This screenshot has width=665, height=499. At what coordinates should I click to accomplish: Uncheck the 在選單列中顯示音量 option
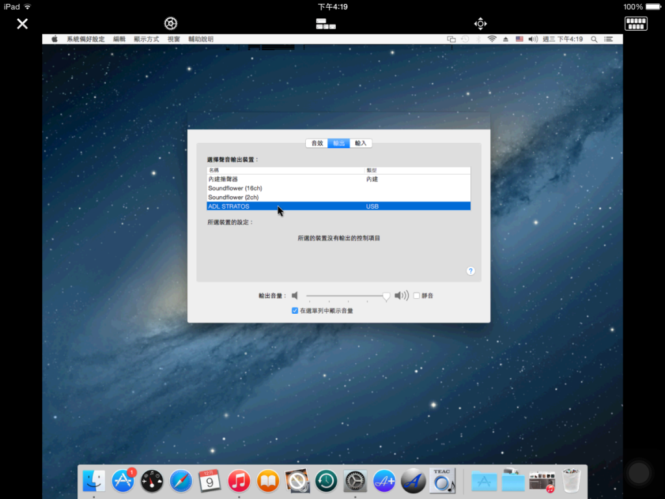click(295, 311)
